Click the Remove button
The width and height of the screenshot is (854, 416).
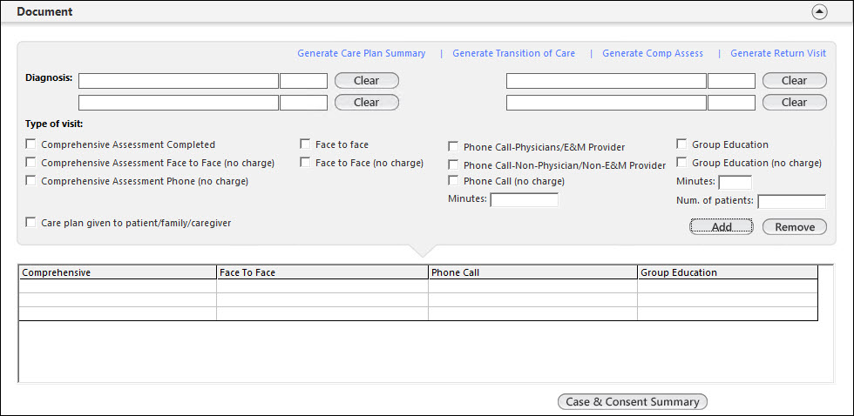[x=795, y=227]
